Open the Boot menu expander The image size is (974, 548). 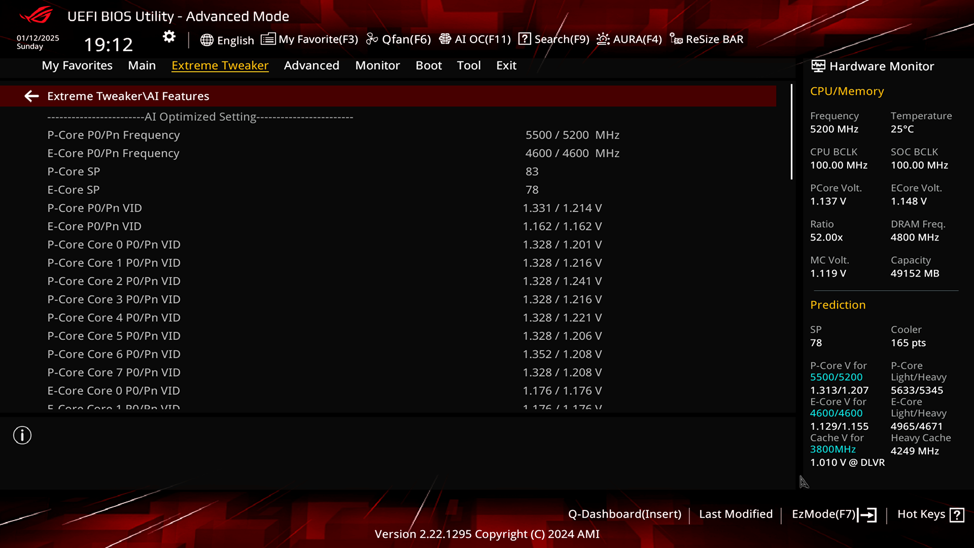click(428, 65)
